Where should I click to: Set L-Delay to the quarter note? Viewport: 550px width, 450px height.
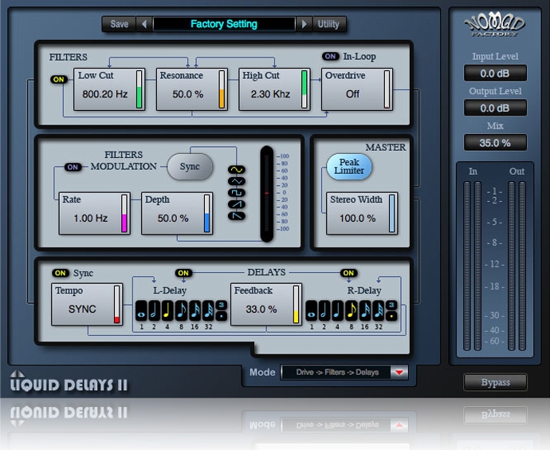click(x=167, y=311)
